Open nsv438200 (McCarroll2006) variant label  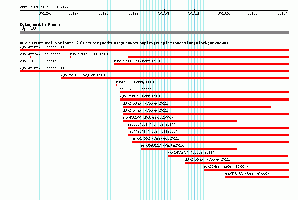point(148,117)
